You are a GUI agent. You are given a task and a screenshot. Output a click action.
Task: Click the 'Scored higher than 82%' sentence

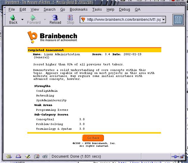[x=78, y=64]
